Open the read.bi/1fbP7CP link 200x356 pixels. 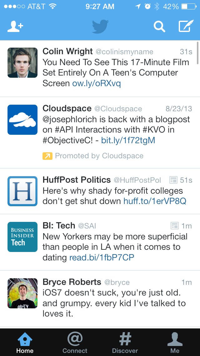(102, 258)
